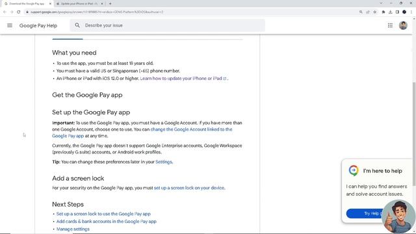The height and width of the screenshot is (234, 416).
Task: Open Add cards & bank accounts link
Action: 107,221
